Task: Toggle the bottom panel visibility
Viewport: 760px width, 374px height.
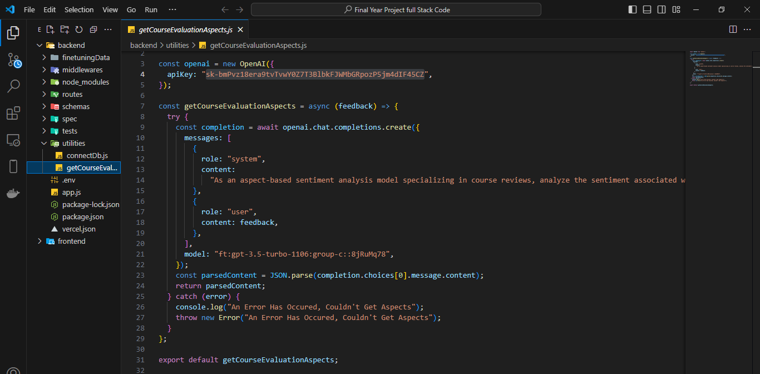Action: (x=647, y=9)
